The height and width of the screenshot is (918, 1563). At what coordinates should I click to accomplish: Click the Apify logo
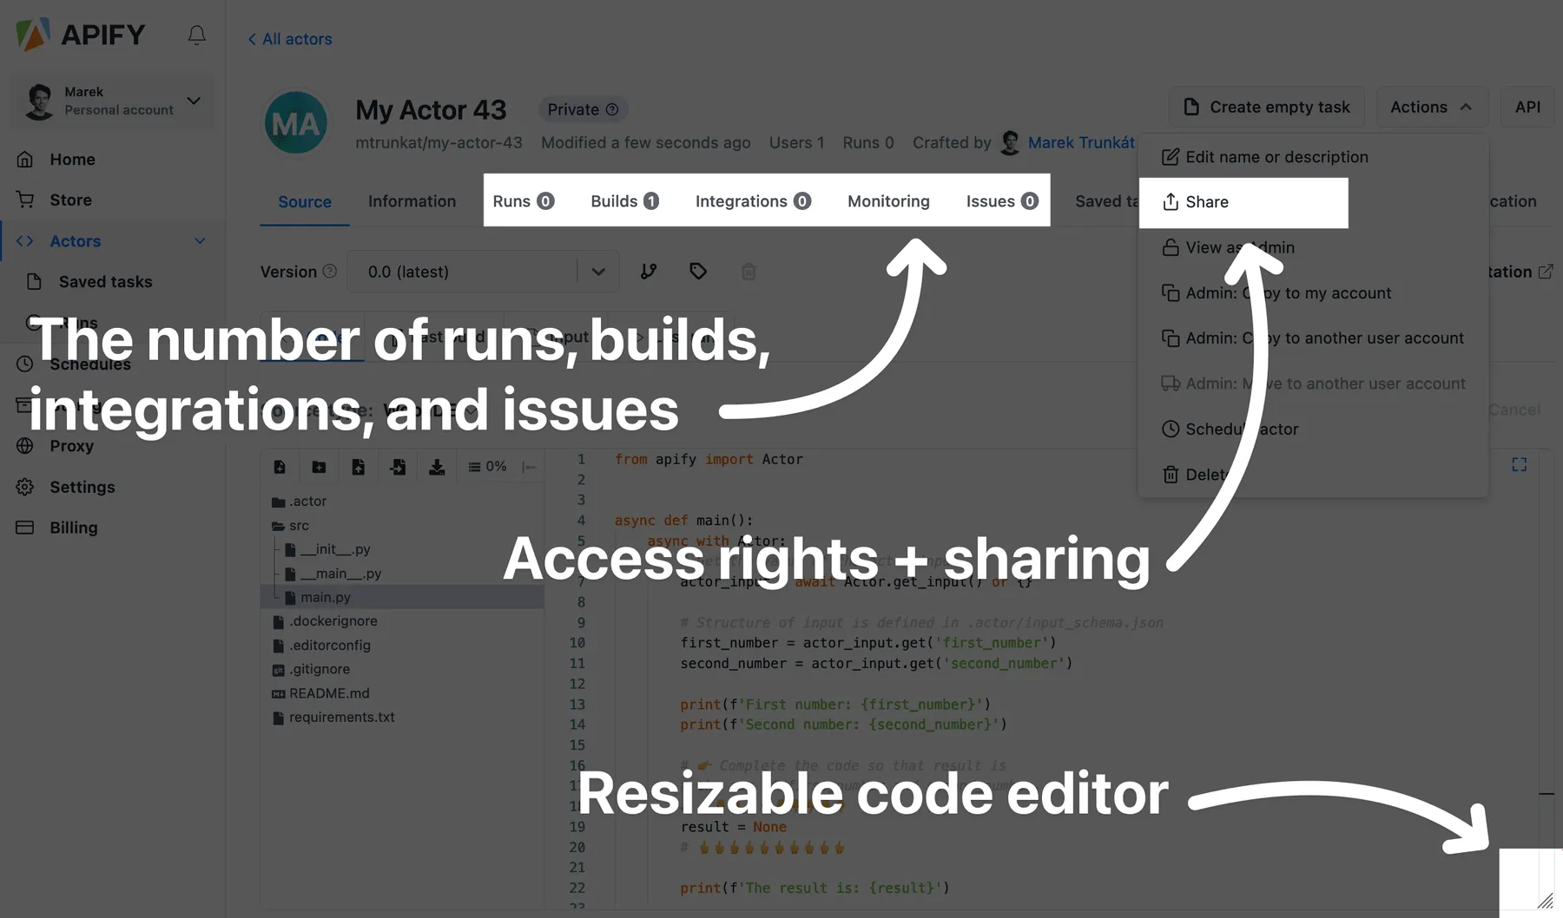(x=81, y=35)
